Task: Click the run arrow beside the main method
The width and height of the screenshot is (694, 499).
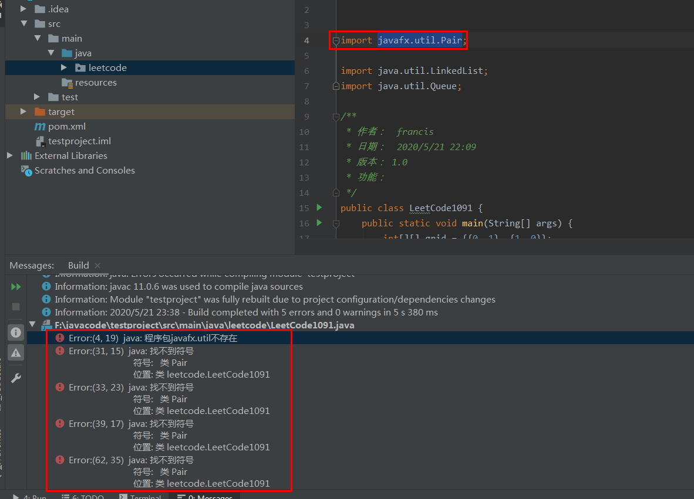Action: [x=319, y=223]
